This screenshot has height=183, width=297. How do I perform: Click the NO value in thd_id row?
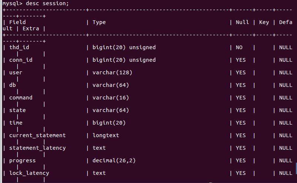pyautogui.click(x=239, y=47)
